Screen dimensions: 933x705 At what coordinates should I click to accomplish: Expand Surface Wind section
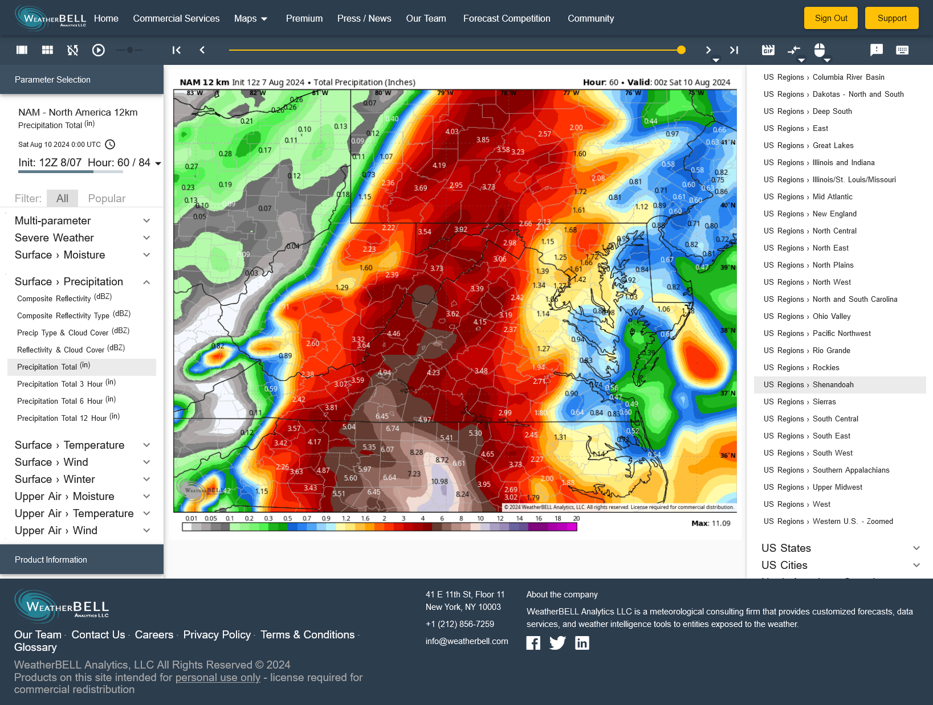point(82,462)
